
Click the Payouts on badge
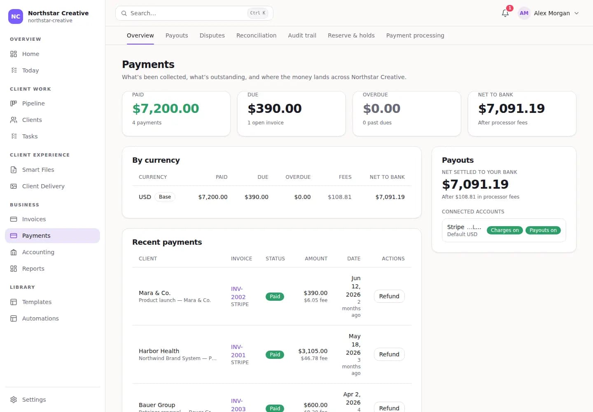[543, 230]
